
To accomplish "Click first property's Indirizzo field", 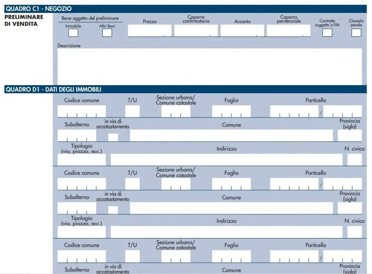I will pos(227,159).
